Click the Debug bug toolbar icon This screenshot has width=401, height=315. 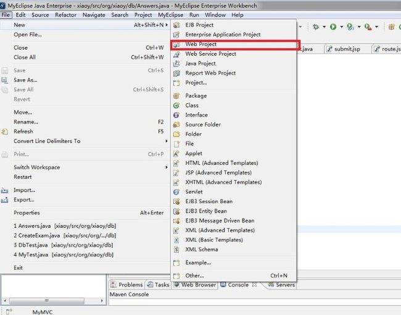point(316,27)
